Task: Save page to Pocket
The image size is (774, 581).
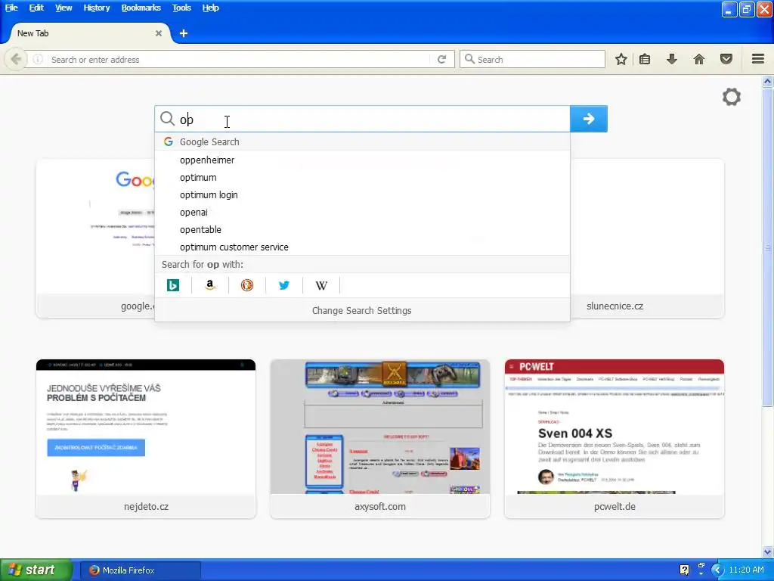Action: (x=726, y=59)
